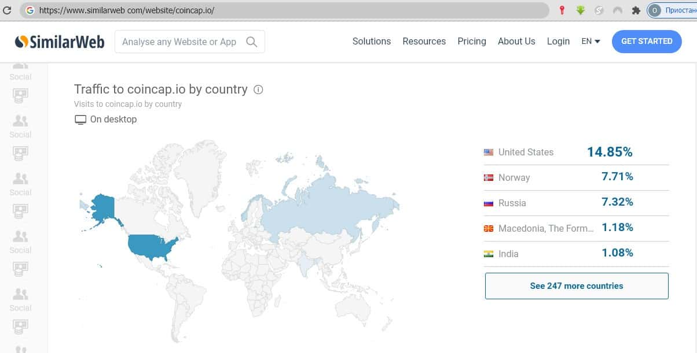Click the green download arrow extension
Viewport: 697px width, 353px height.
(x=581, y=10)
